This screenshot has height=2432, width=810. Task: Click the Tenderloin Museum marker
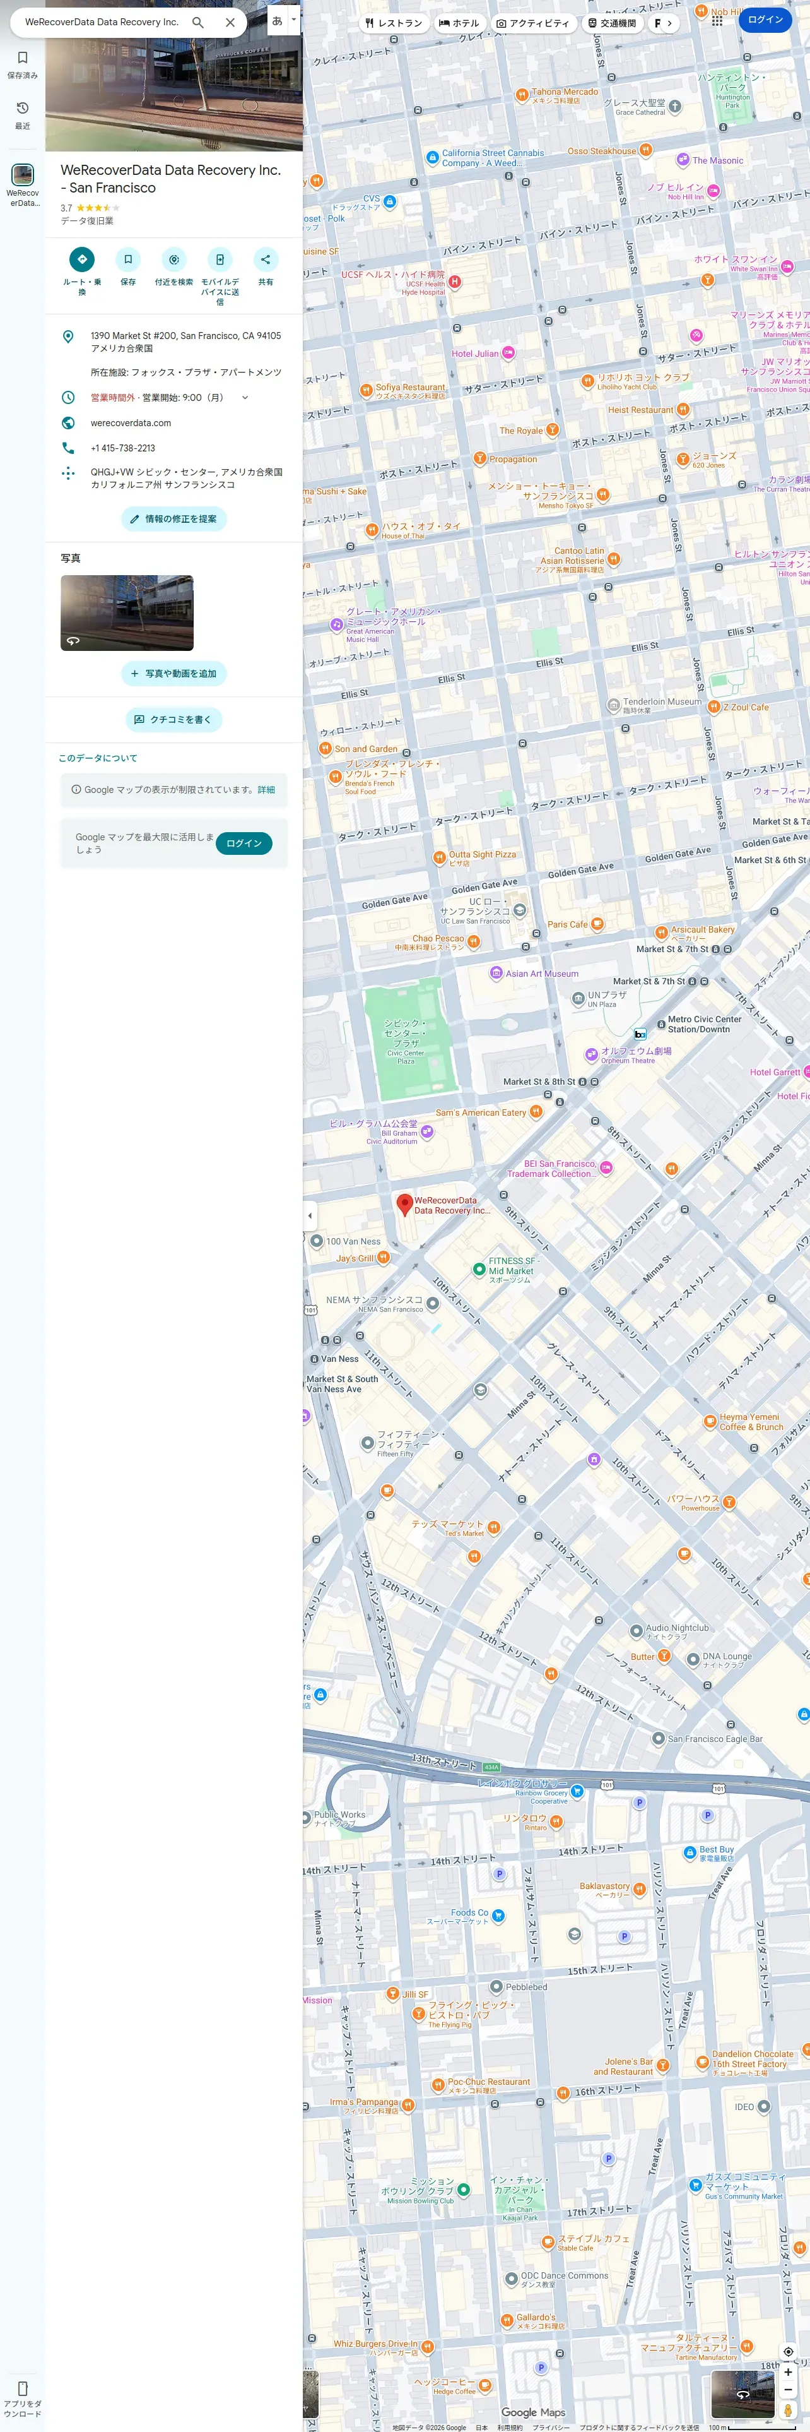(614, 705)
